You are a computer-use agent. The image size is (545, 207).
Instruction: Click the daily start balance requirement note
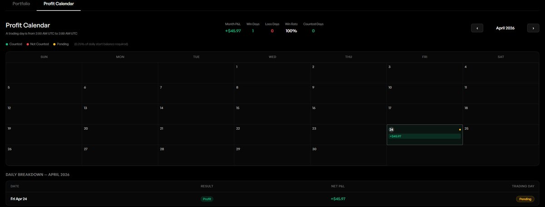coord(101,44)
